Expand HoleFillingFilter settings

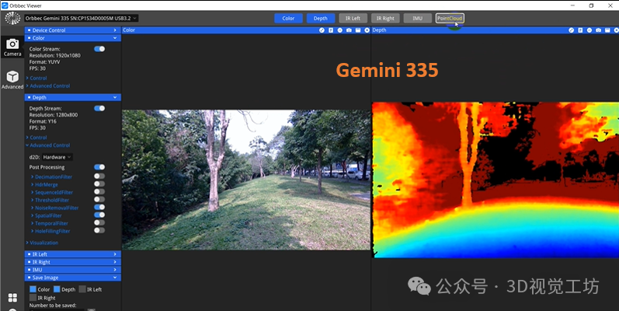pos(50,231)
